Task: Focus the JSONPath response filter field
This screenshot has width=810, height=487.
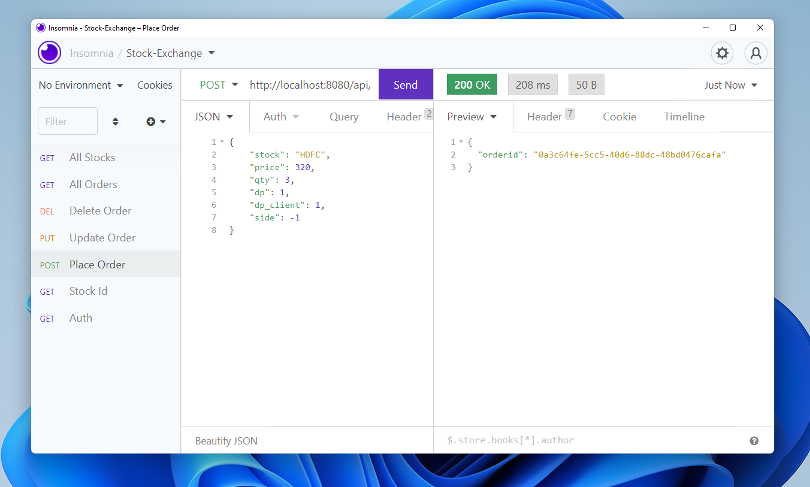Action: [x=593, y=440]
